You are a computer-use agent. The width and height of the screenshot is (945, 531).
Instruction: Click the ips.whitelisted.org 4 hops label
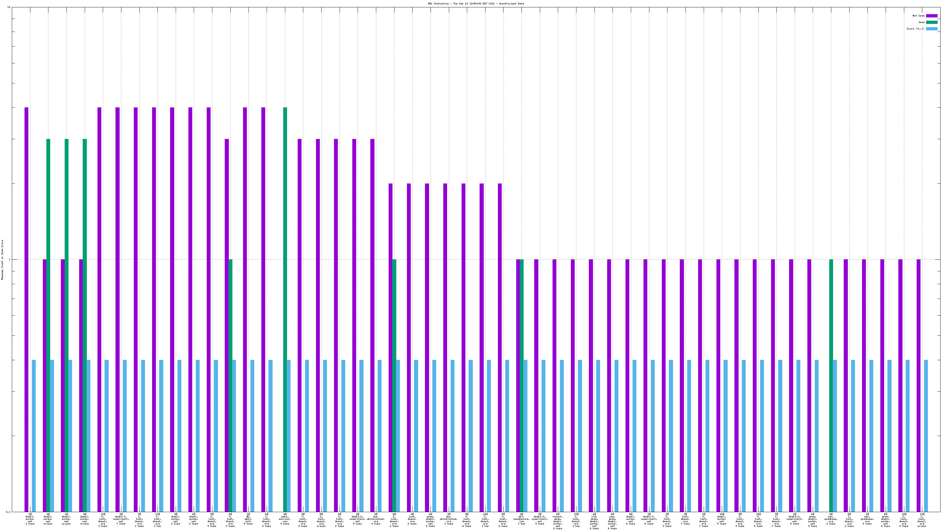coord(376,519)
